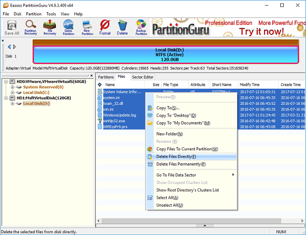Click the HD0 VMware disk drive icon
This screenshot has height=235, width=306.
(13, 82)
